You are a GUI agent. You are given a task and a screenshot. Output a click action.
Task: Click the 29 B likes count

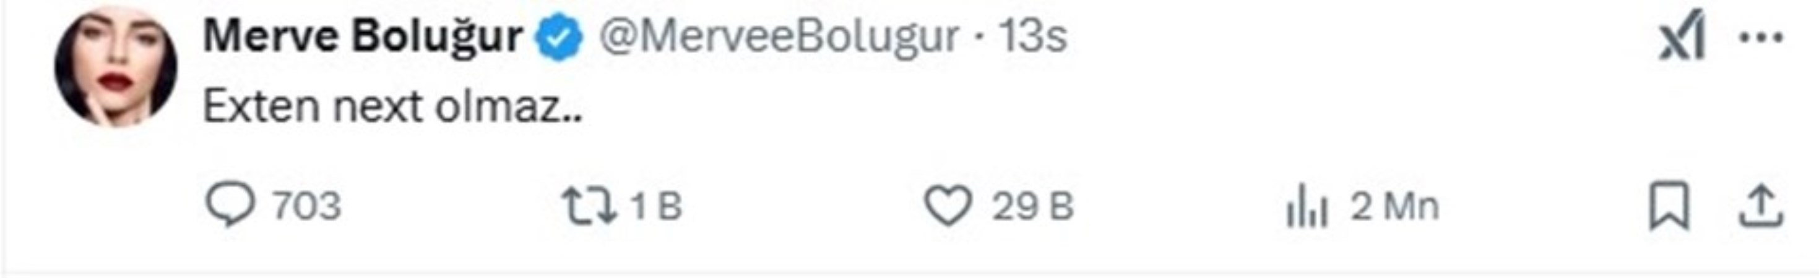[1032, 206]
